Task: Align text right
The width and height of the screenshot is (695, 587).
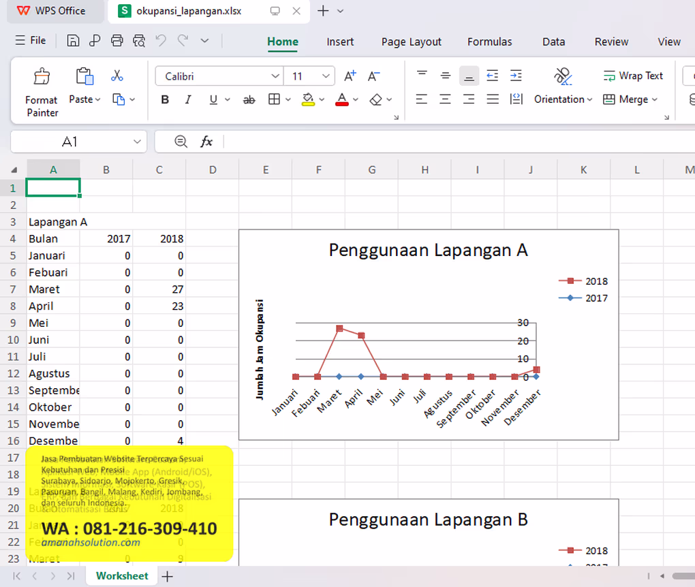Action: point(469,99)
